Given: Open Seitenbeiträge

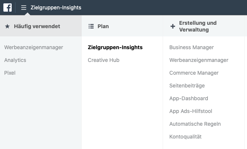Looking at the screenshot, I should 187,86.
